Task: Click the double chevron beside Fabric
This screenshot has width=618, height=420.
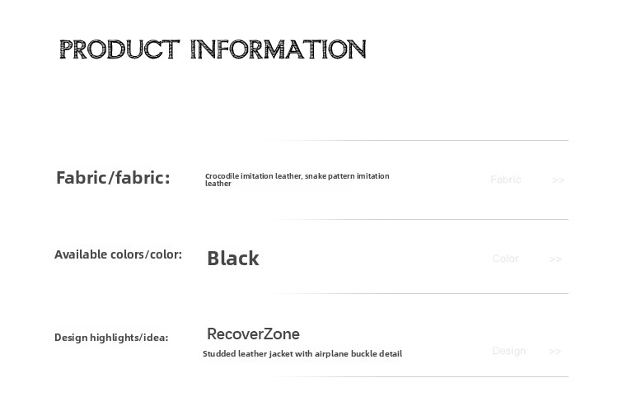Action: (558, 180)
